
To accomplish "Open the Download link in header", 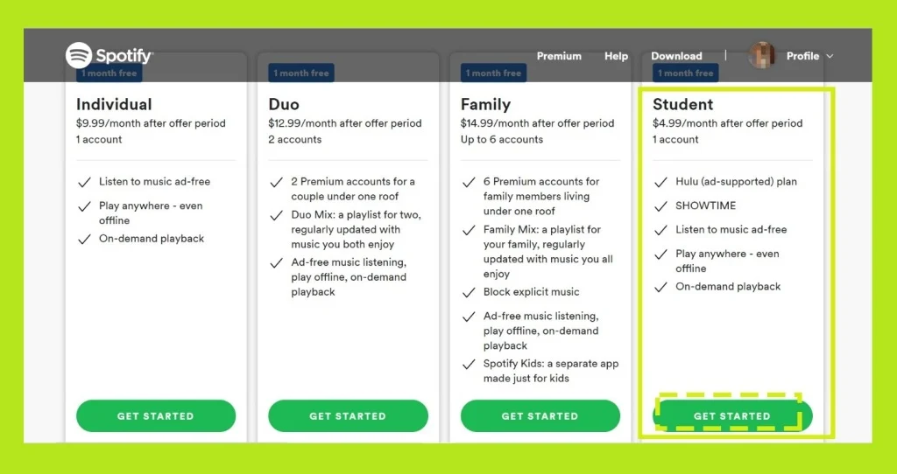I will 676,56.
